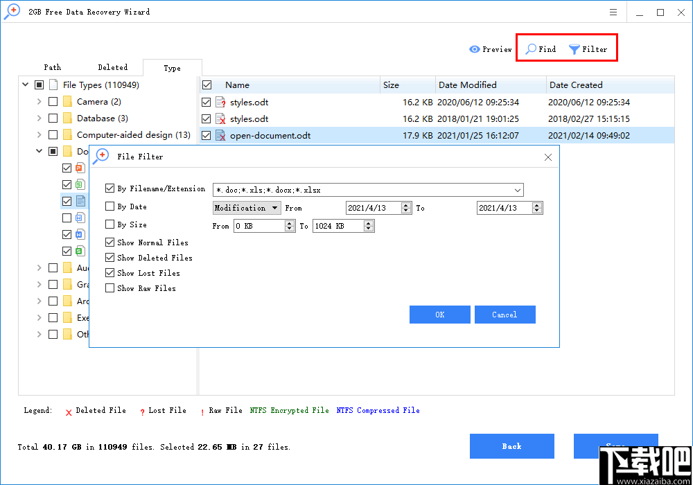Open the hamburger menu in the title bar
The image size is (693, 485).
[613, 11]
